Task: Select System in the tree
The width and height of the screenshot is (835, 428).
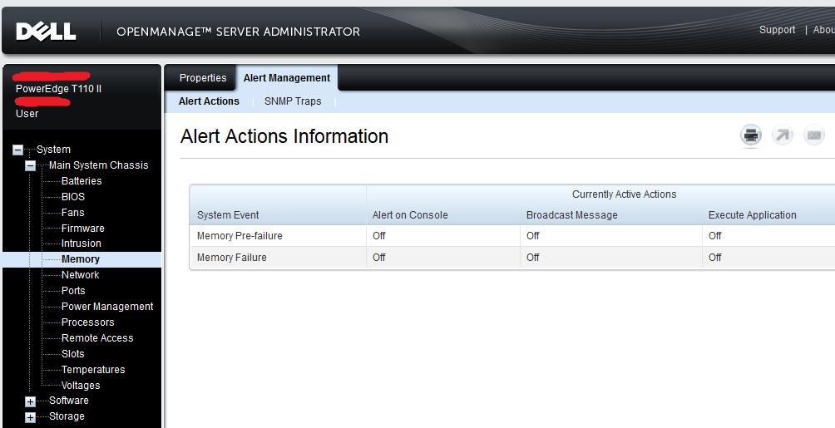Action: (53, 150)
